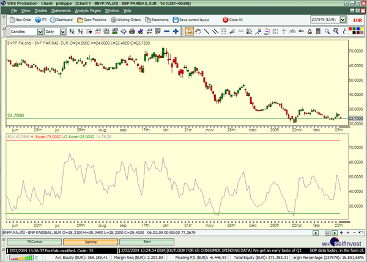367x262 pixels.
Task: Pick the single trend line tool
Action: [207, 31]
